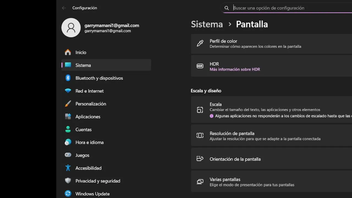
Task: Click the Windows Update sync icon
Action: coord(68,194)
